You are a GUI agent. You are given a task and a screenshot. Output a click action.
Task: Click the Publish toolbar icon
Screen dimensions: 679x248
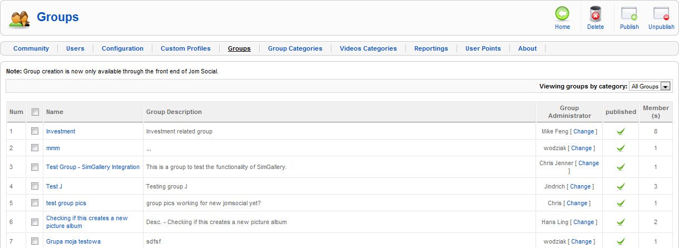click(629, 14)
